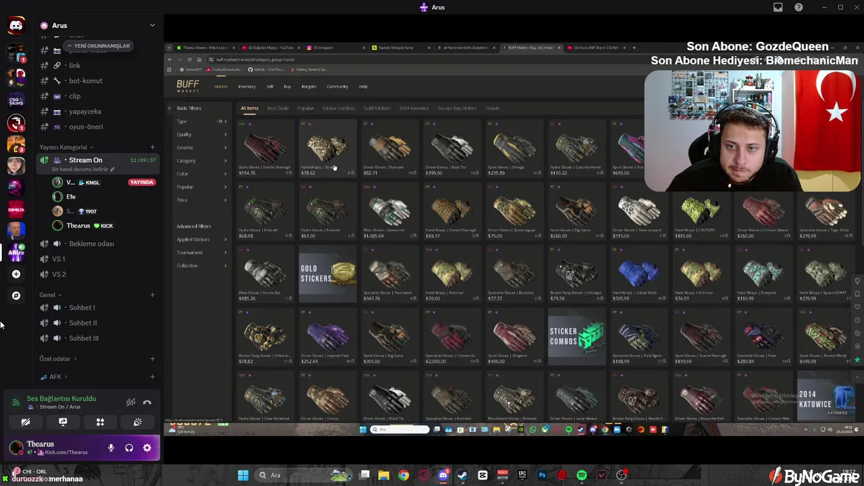The image size is (864, 486).
Task: Open the oyun-öneri text channel
Action: [x=97, y=127]
